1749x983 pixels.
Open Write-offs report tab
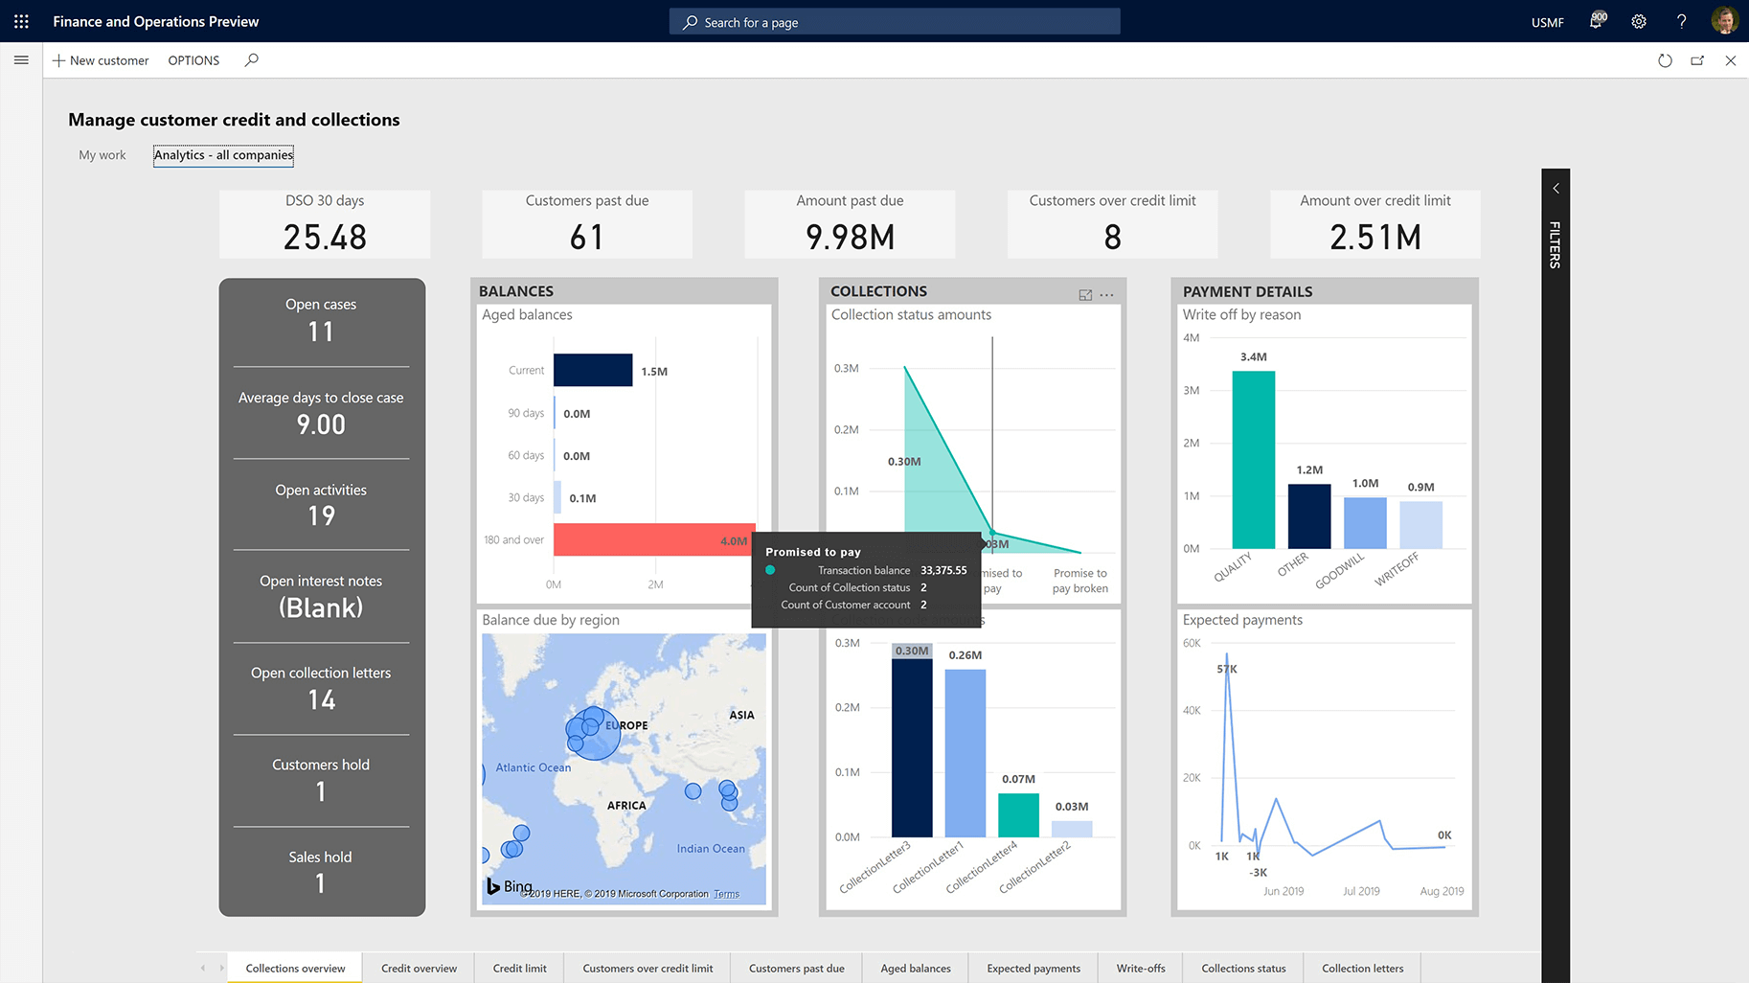[1141, 968]
